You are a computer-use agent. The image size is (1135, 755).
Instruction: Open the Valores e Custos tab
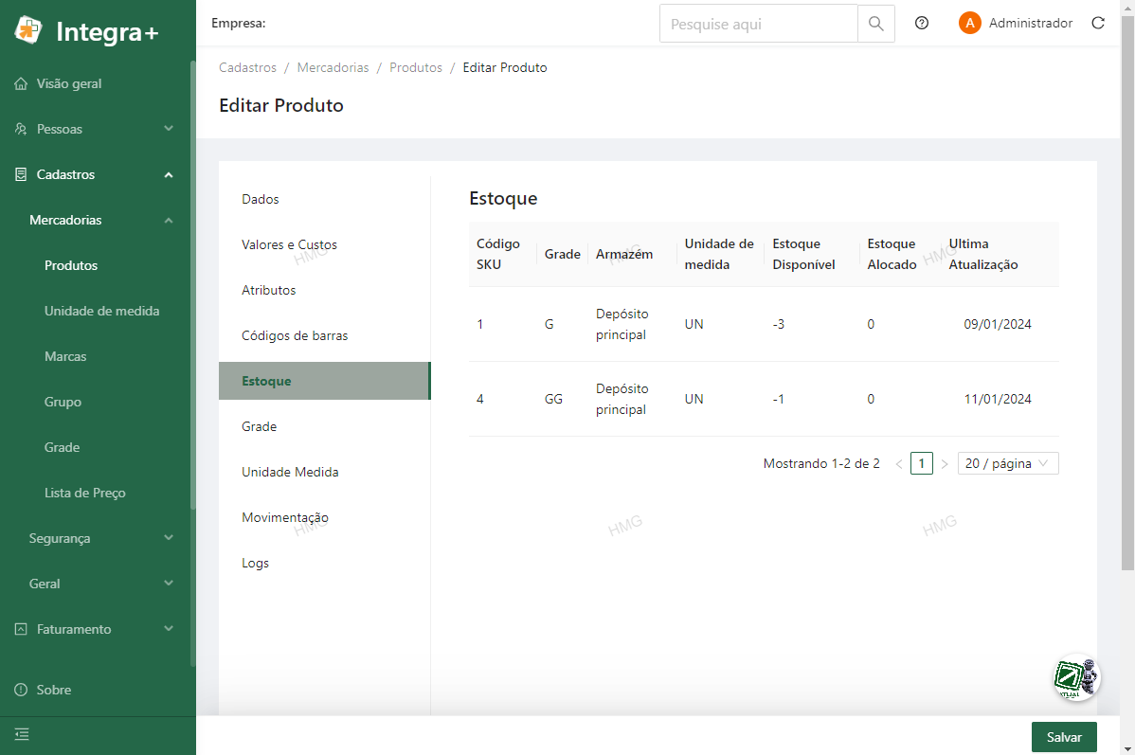[x=324, y=244]
